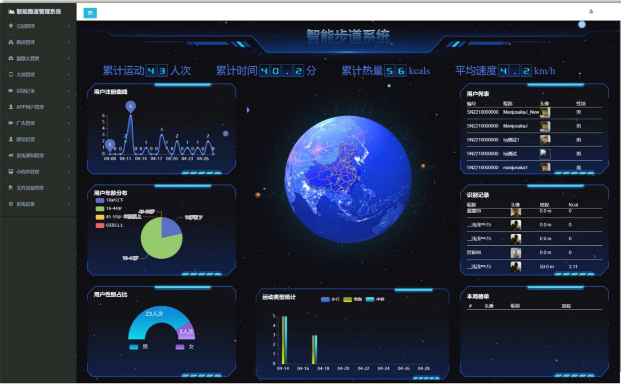621x384 pixels.
Task: Select the 公园管理 location pin icon
Action: click(11, 26)
